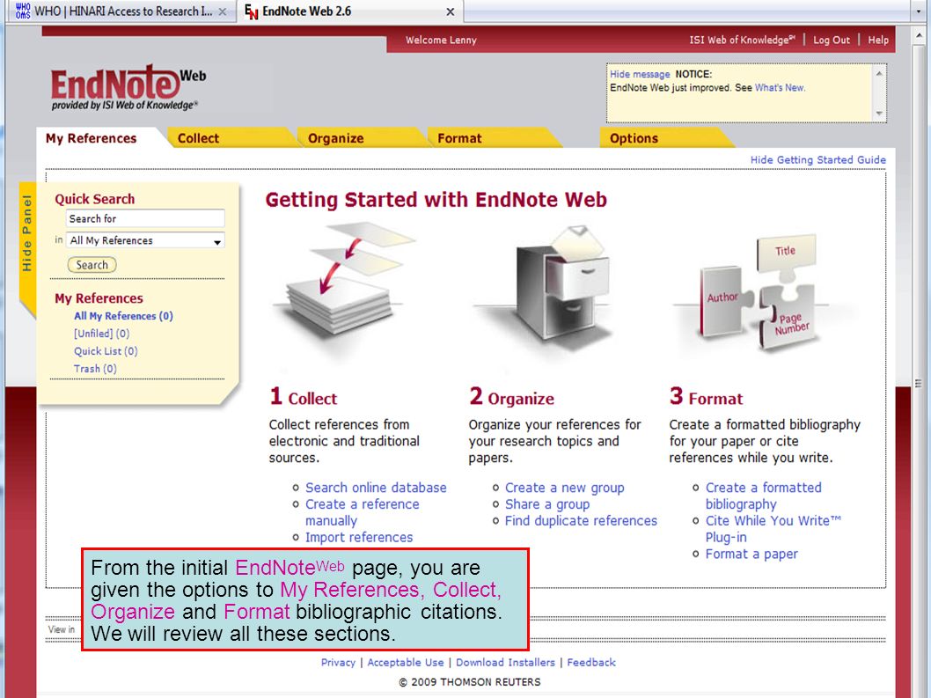
Task: Click Share a group link
Action: 547,504
